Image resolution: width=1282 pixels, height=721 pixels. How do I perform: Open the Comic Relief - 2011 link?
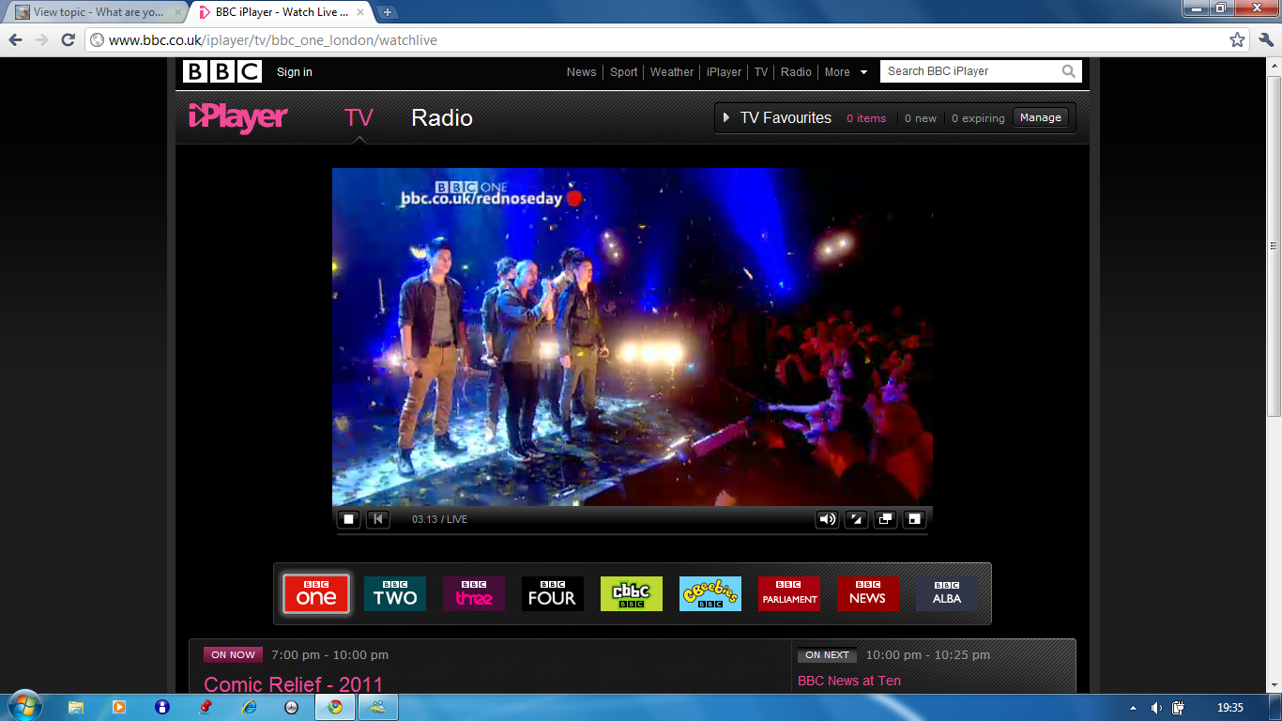point(294,683)
